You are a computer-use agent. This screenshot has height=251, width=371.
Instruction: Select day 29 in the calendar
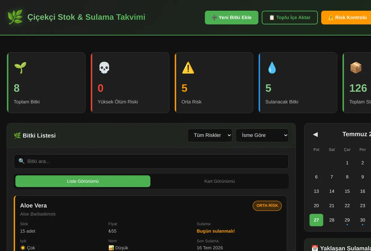point(347,220)
